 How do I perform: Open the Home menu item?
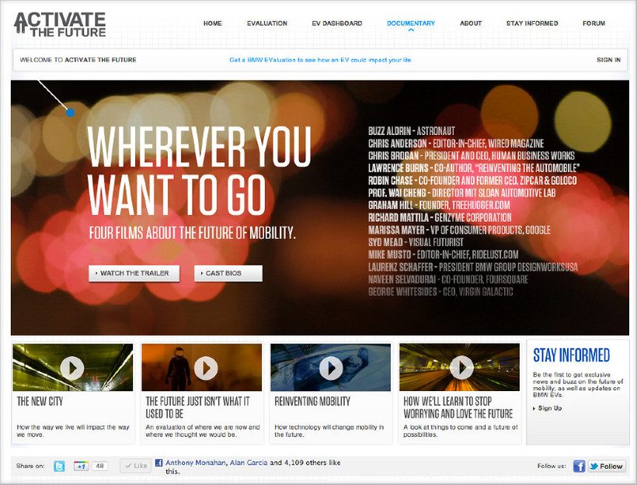pyautogui.click(x=213, y=23)
